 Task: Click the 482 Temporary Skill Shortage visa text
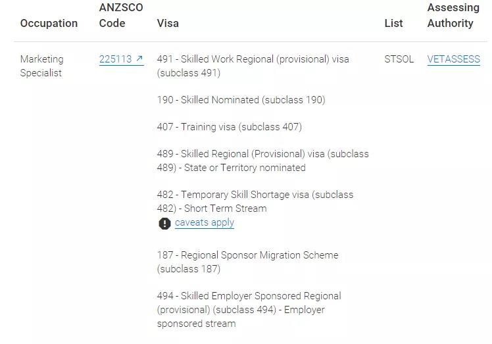coord(255,195)
